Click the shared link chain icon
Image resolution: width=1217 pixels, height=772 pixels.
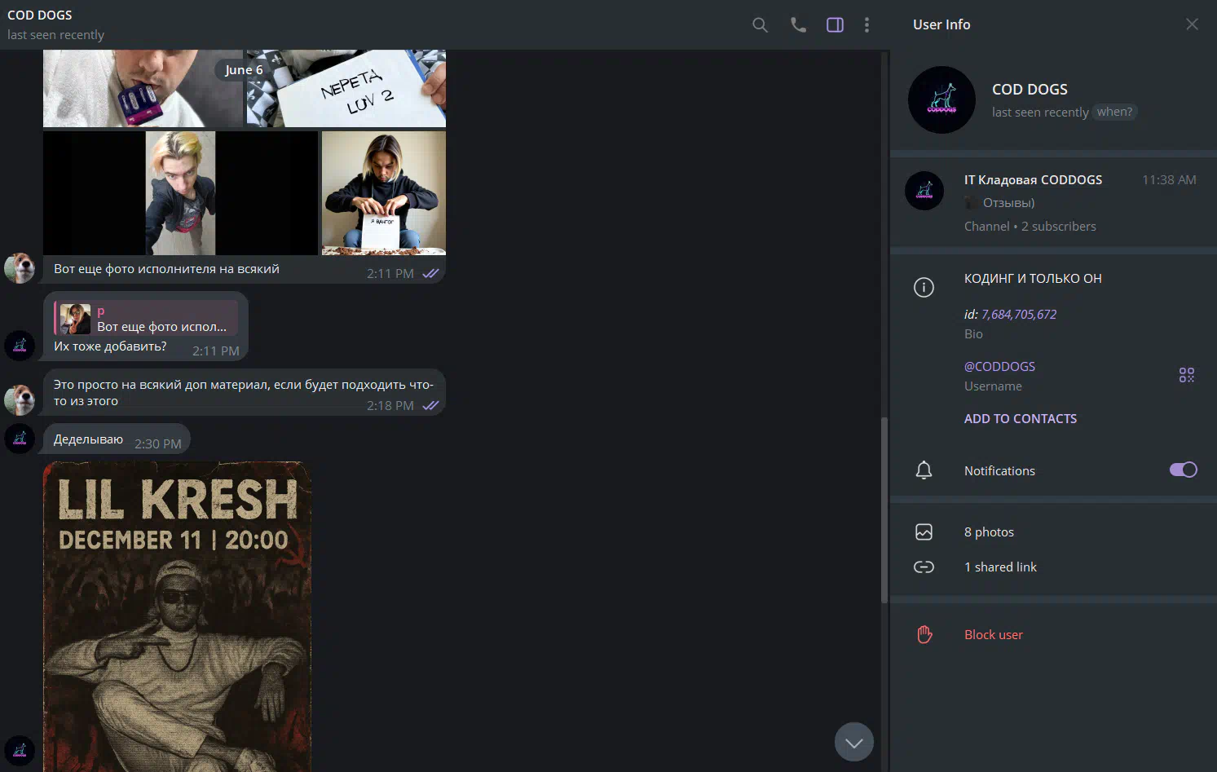(x=924, y=567)
